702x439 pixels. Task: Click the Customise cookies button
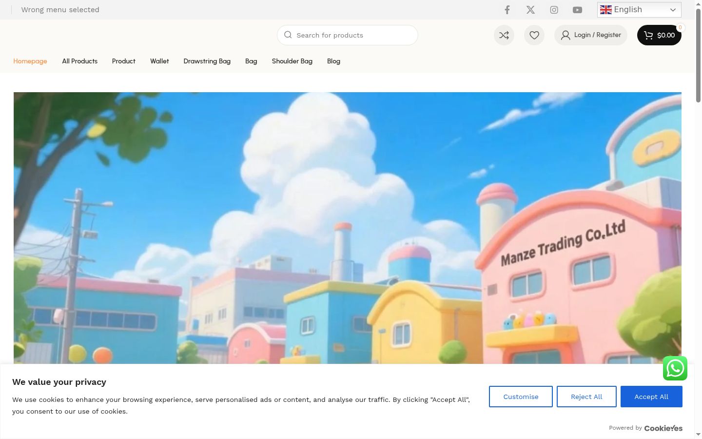coord(521,397)
